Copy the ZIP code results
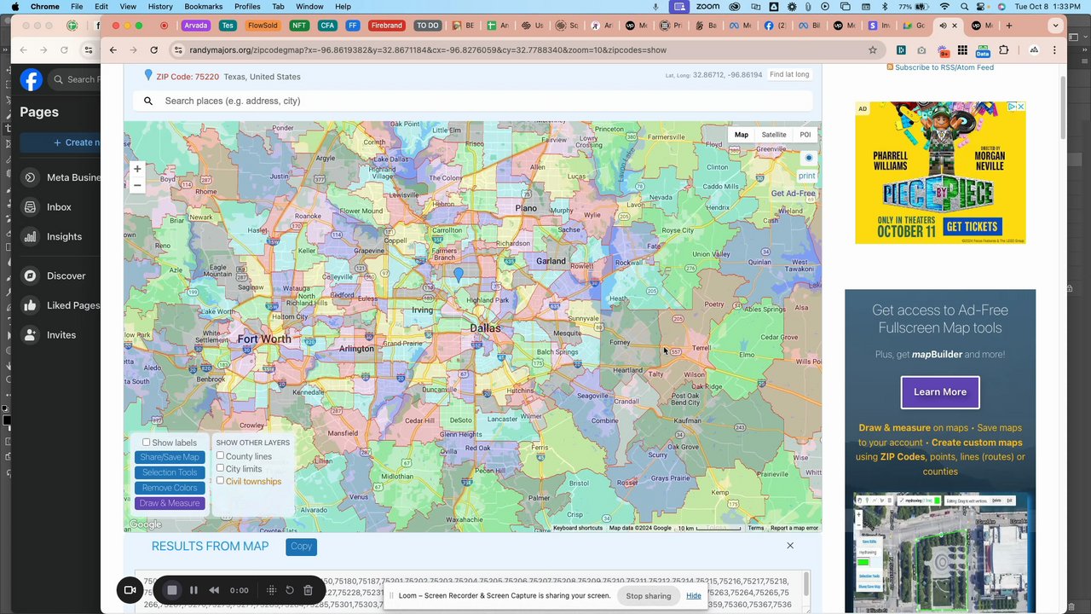Viewport: 1091px width, 614px height. point(301,547)
